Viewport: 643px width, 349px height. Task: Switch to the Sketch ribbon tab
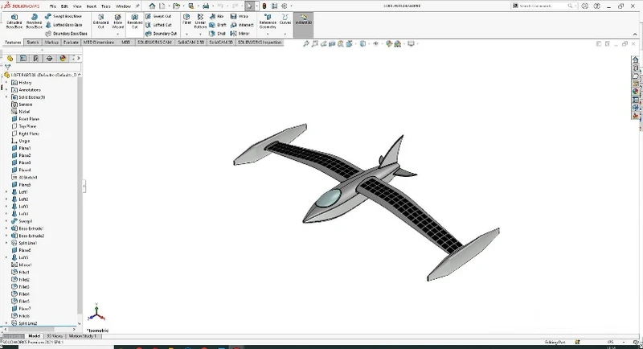tap(32, 43)
